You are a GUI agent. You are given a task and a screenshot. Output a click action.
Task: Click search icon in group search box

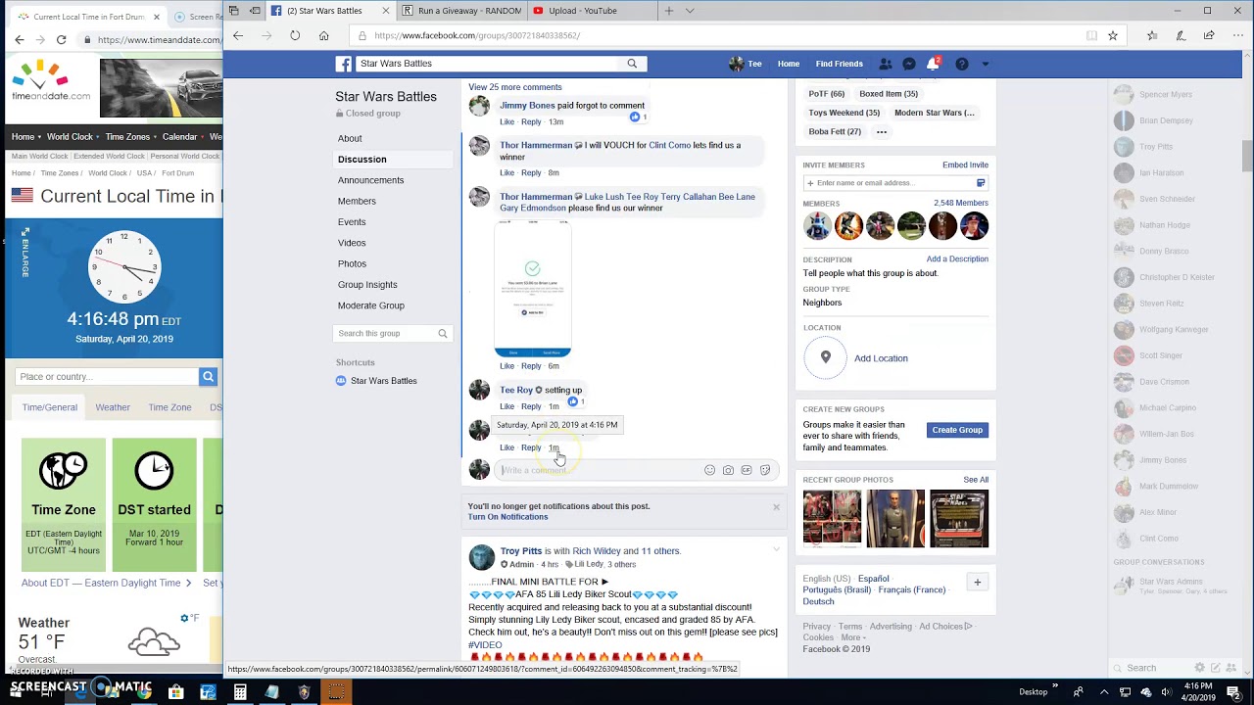[x=443, y=334]
